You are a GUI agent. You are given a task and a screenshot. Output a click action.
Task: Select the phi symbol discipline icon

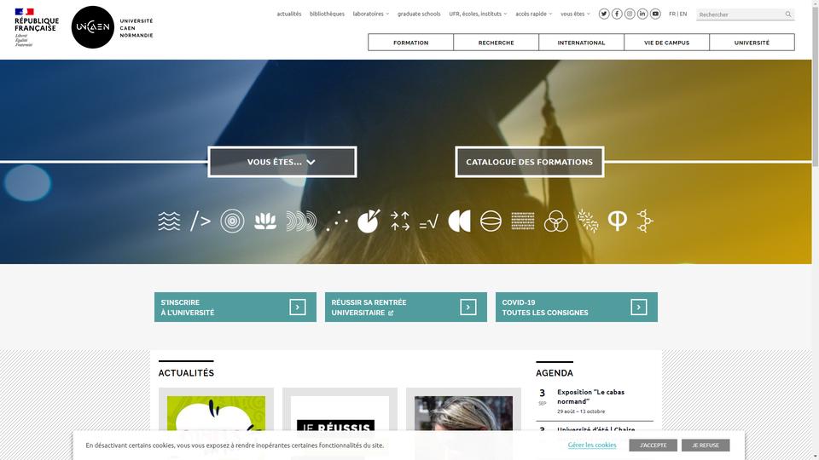pyautogui.click(x=618, y=221)
